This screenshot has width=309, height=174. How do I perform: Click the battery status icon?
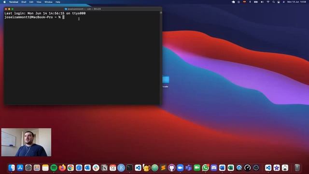click(256, 2)
